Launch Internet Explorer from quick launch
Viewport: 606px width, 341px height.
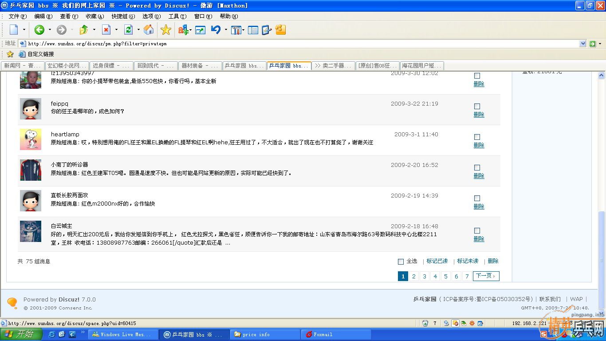[x=51, y=334]
